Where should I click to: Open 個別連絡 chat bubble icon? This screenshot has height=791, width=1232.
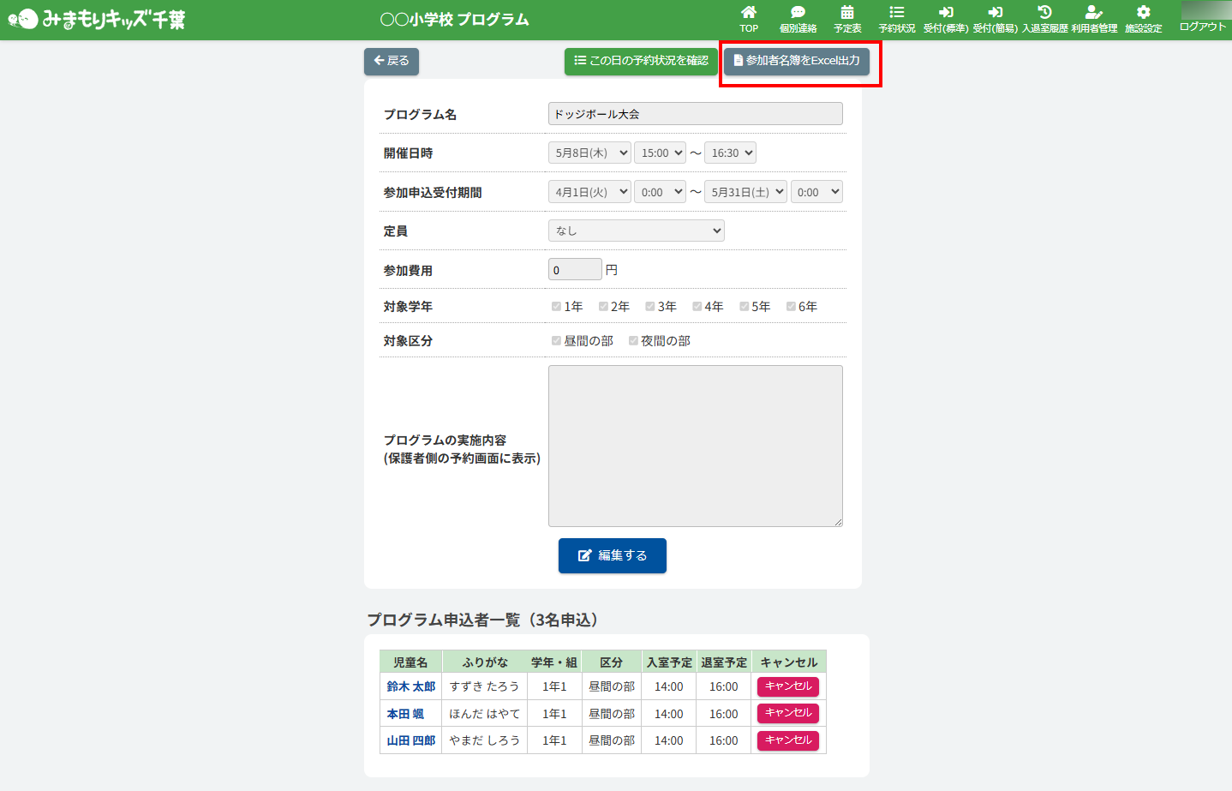[x=798, y=13]
